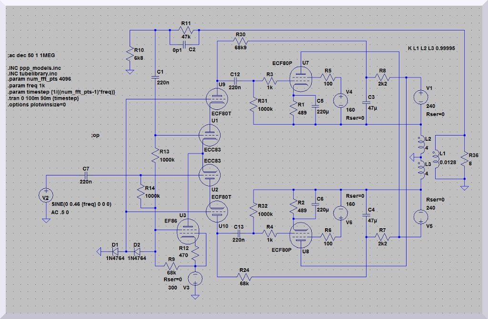Select the V1 240 volt source

[421, 97]
